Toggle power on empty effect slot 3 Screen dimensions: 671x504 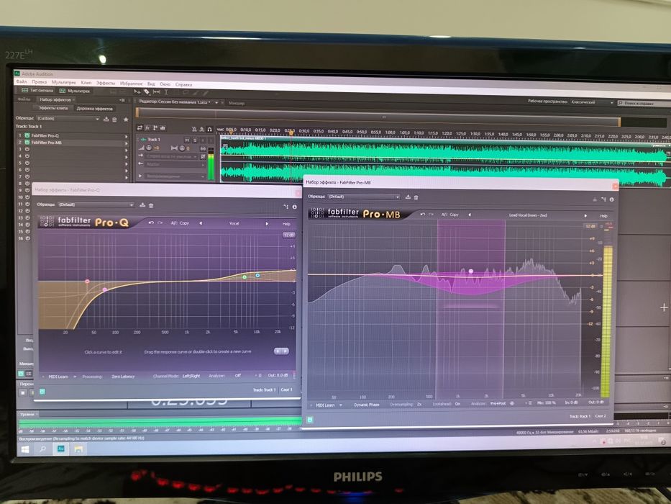pyautogui.click(x=27, y=149)
